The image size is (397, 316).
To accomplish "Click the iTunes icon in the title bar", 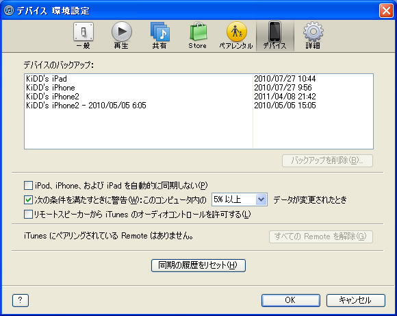I will coord(9,11).
